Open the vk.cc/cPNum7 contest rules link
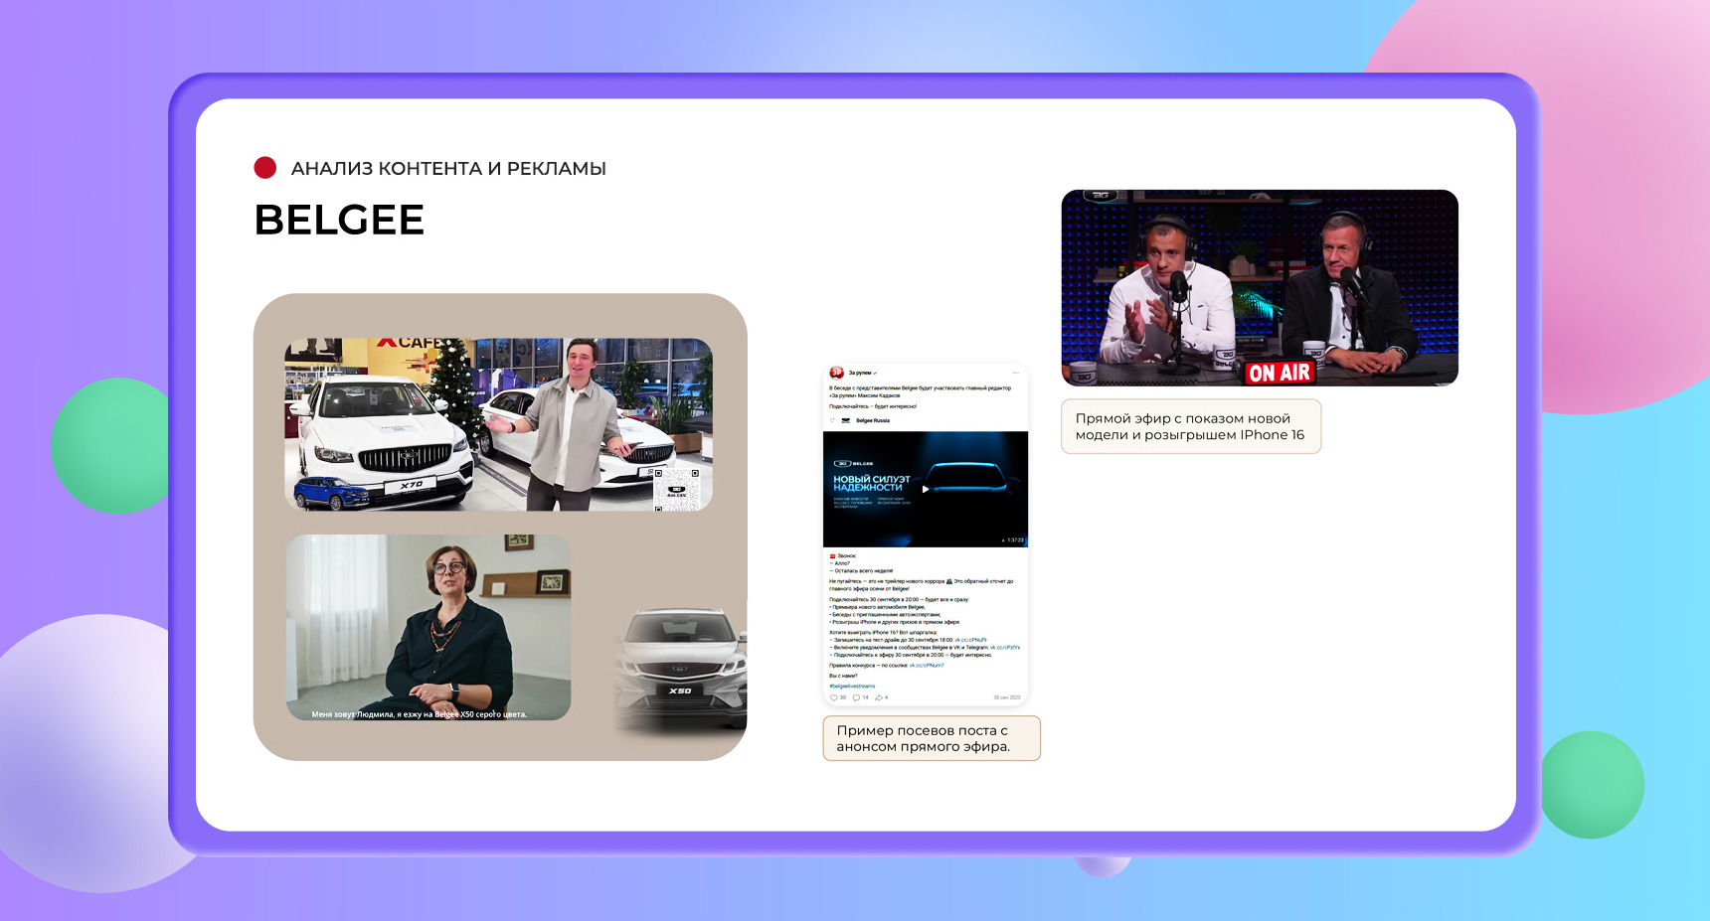The width and height of the screenshot is (1710, 921). pyautogui.click(x=927, y=666)
